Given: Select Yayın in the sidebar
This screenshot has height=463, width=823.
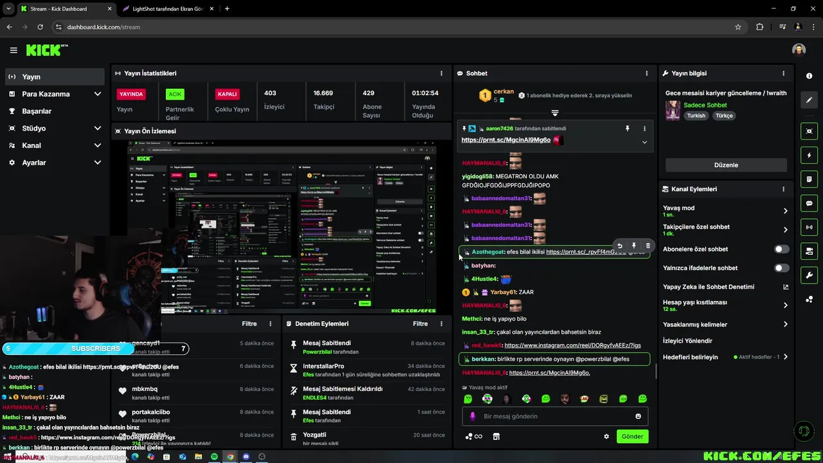Looking at the screenshot, I should [x=54, y=77].
